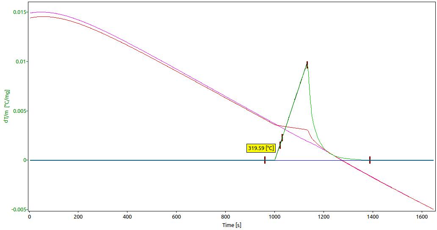This screenshot has width=437, height=230.
Task: Click the -0.005 y-axis tick label
Action: tap(19, 209)
